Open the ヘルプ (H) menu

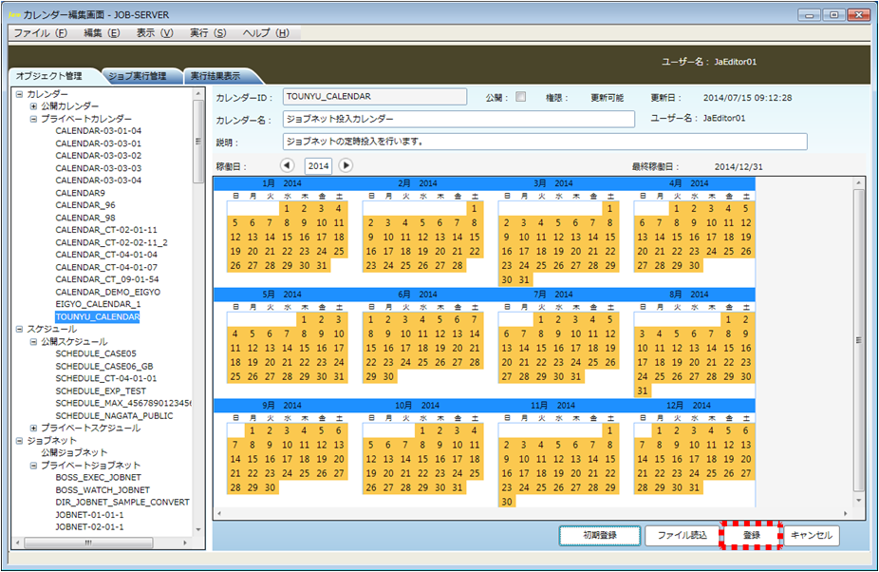click(x=266, y=33)
